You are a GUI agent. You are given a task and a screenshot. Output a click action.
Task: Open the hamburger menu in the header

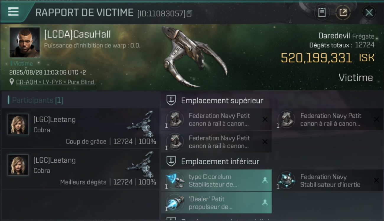(13, 12)
